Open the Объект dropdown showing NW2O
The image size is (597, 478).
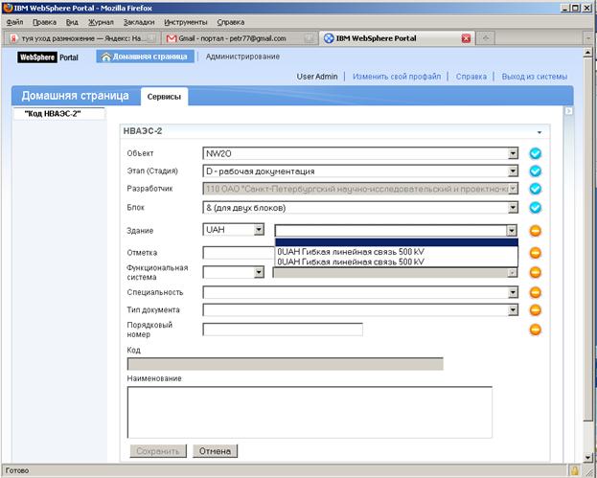[360, 153]
